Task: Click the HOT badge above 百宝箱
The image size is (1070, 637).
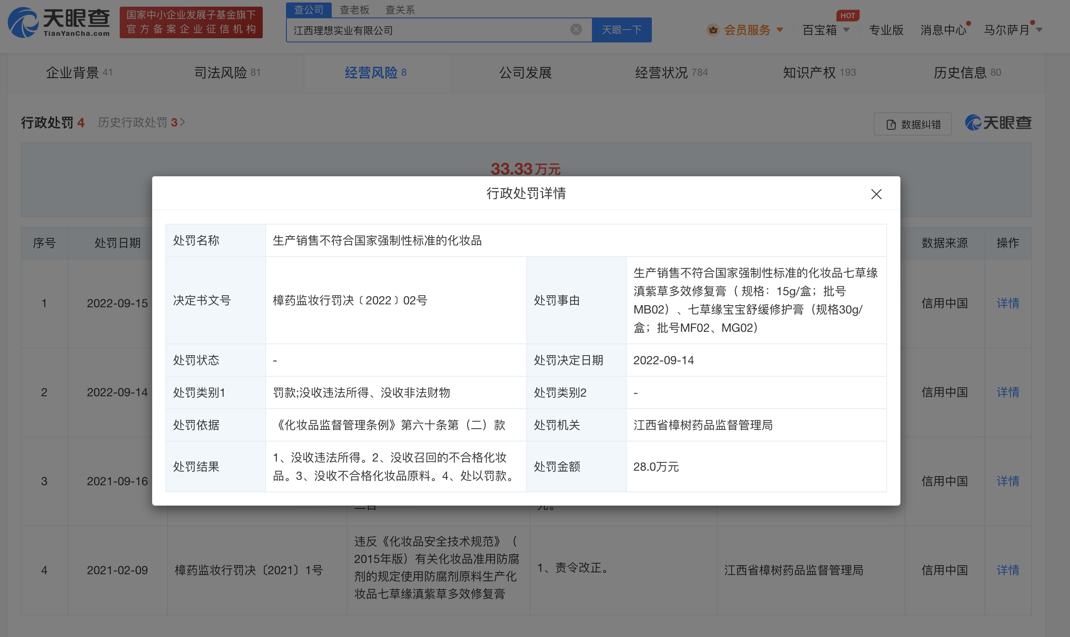Action: [847, 15]
